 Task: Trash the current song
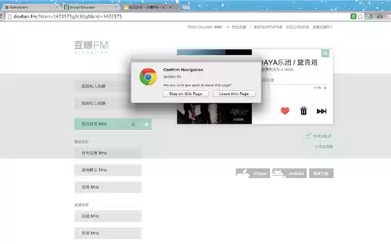click(304, 111)
